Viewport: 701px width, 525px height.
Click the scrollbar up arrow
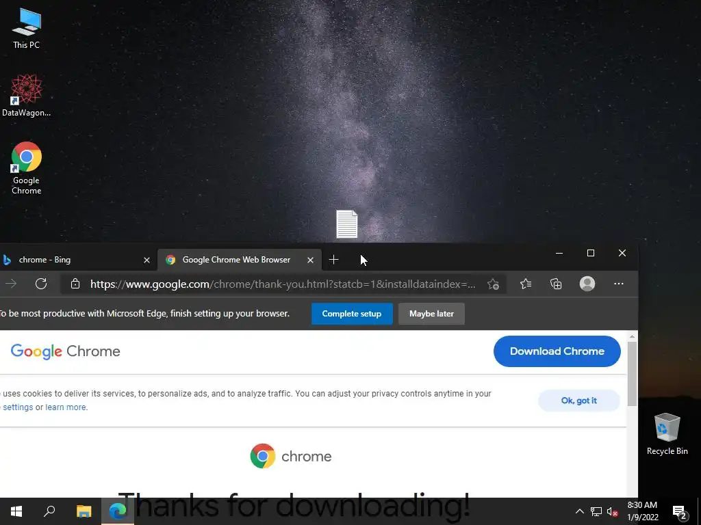click(632, 336)
